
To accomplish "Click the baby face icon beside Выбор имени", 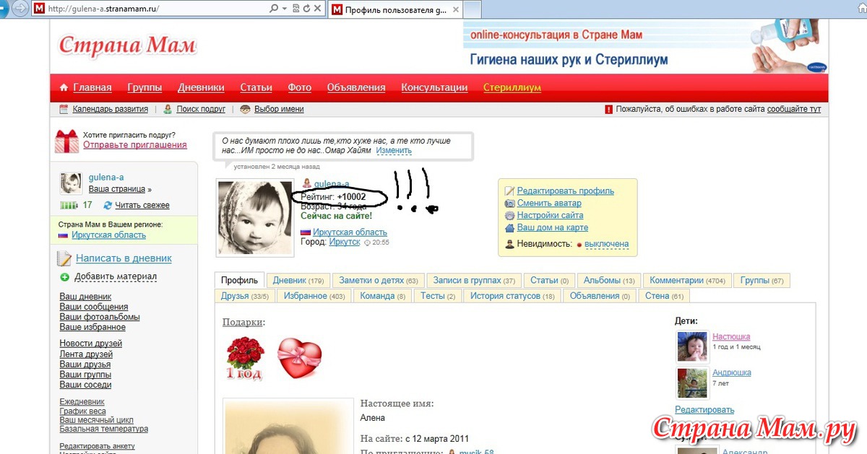I will point(245,109).
